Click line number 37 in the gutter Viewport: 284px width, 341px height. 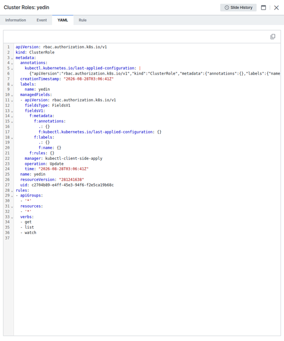click(x=7, y=238)
